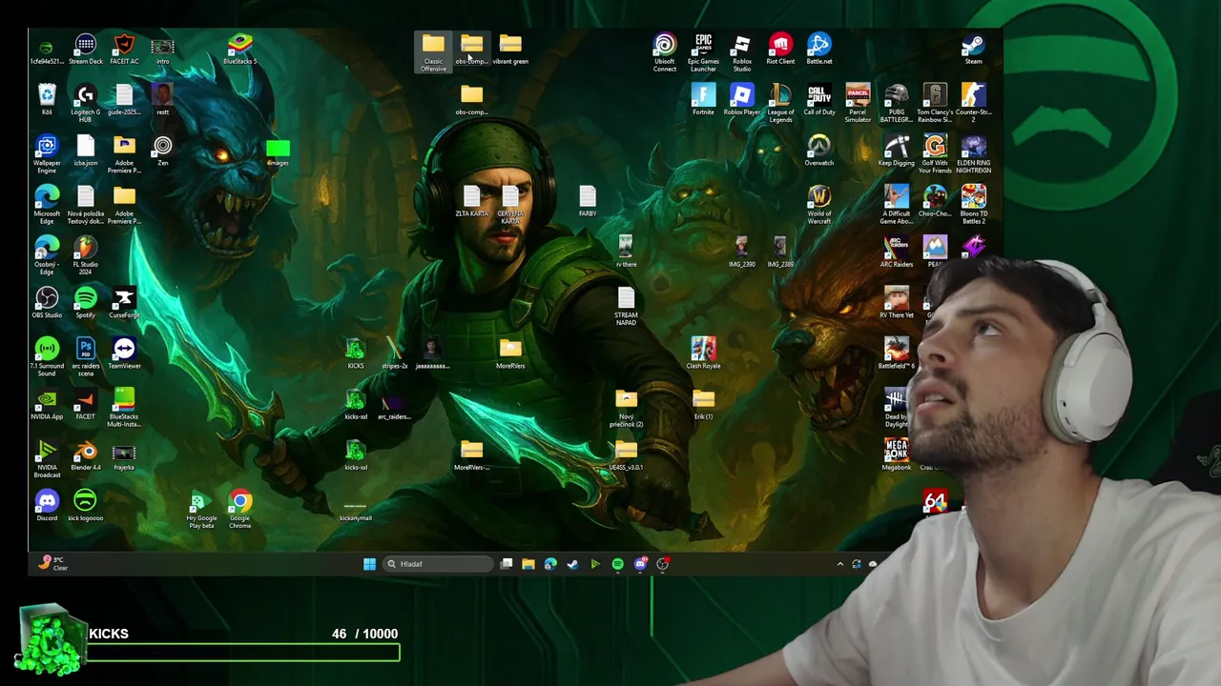Select the PUBG BATTLEGROUNDS desktop icon
The width and height of the screenshot is (1221, 686).
[897, 104]
